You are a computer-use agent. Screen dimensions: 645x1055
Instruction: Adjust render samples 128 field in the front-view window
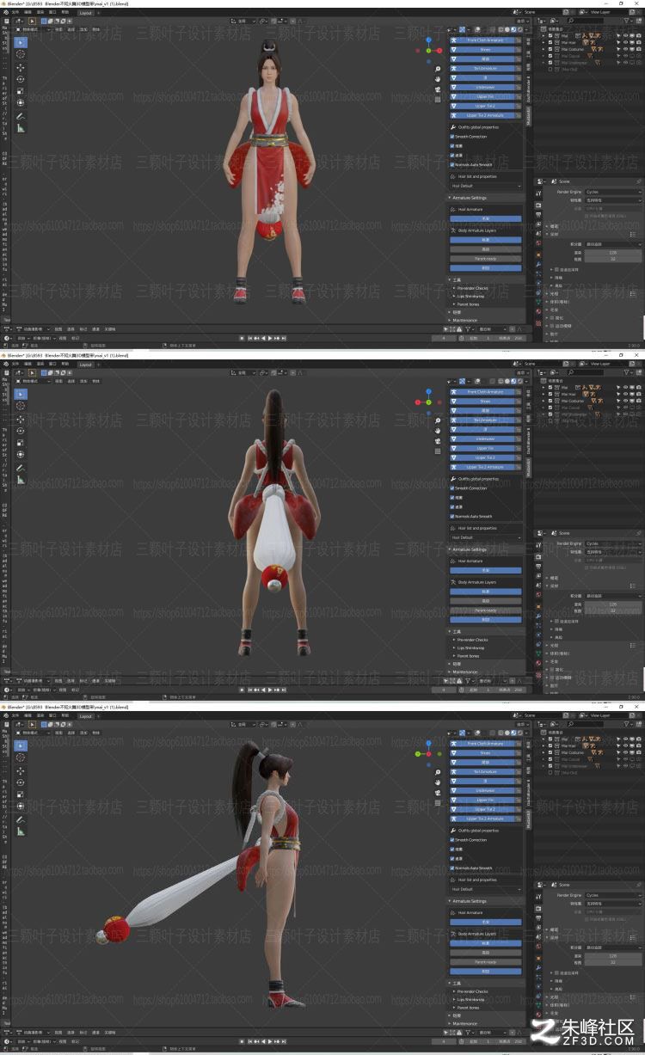pyautogui.click(x=612, y=253)
